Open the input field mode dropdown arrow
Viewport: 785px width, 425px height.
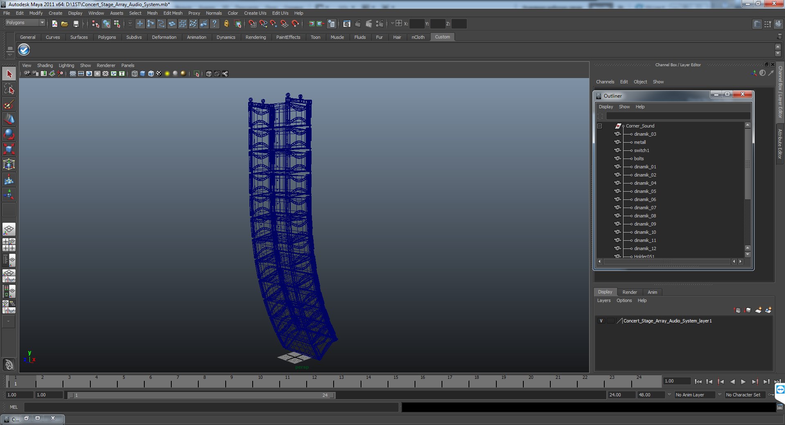392,24
